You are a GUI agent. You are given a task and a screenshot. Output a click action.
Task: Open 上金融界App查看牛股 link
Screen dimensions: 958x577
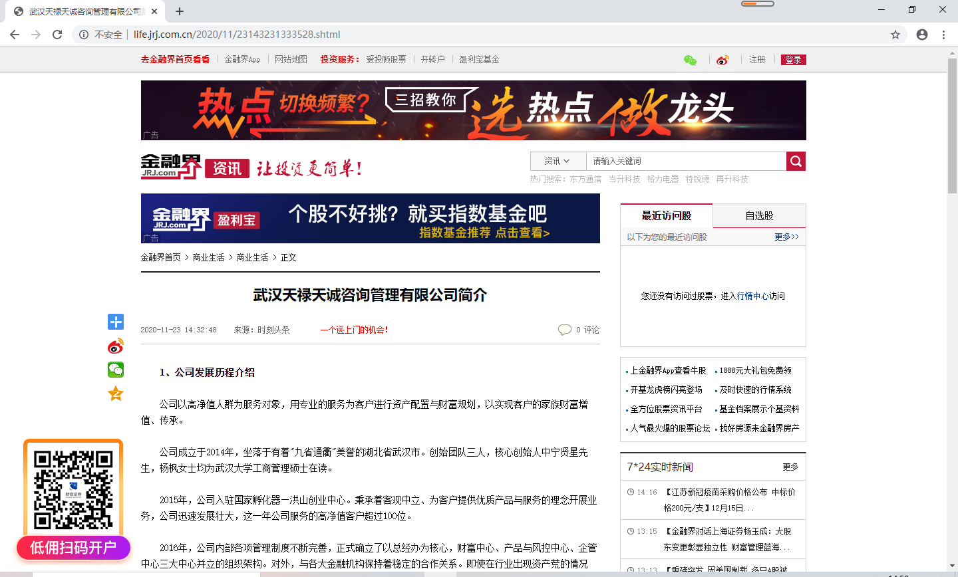(x=668, y=370)
